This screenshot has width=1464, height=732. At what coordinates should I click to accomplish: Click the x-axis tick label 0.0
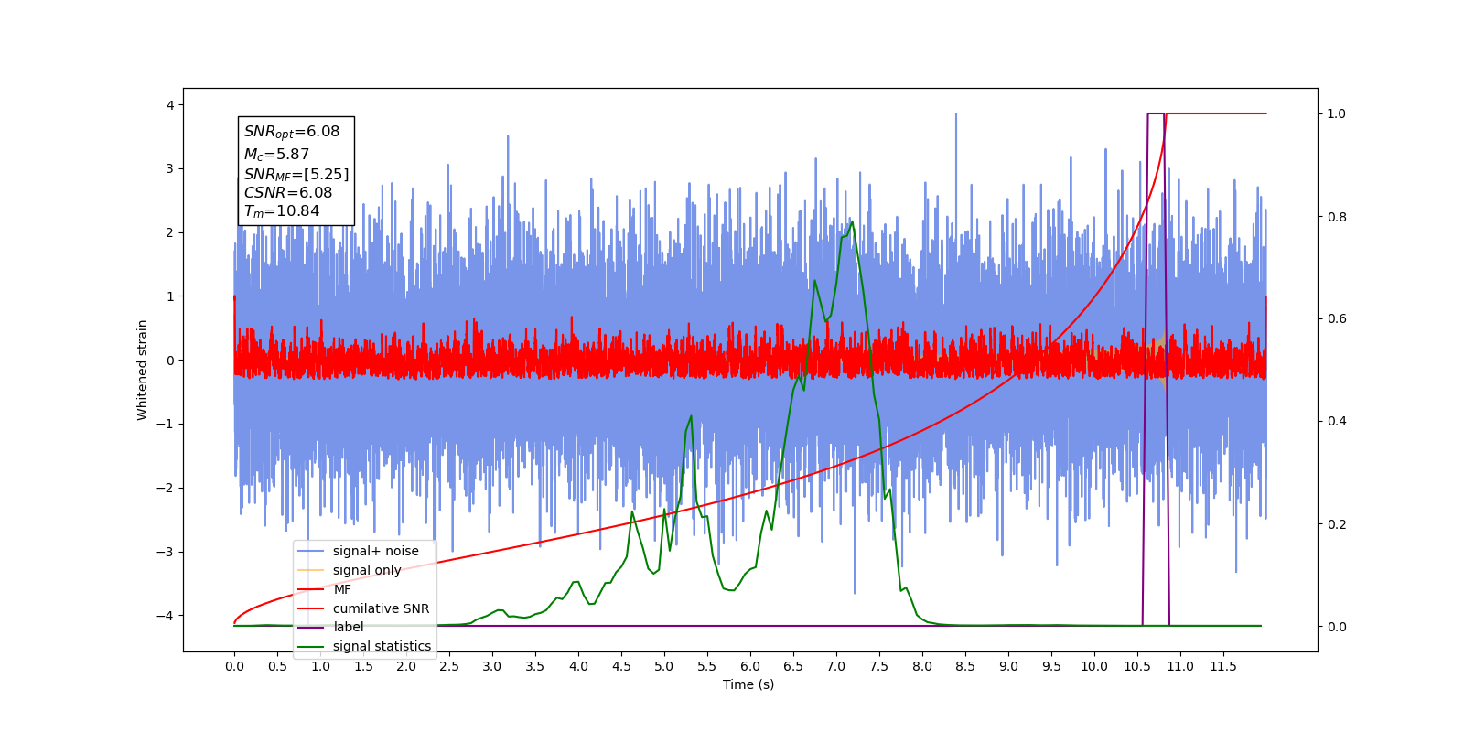[x=234, y=666]
